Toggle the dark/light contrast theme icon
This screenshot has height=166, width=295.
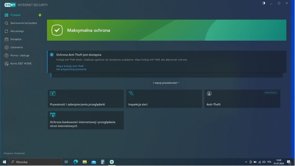click(263, 3)
